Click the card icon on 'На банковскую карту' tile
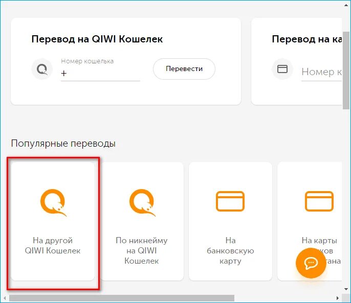Image resolution: width=351 pixels, height=303 pixels. pos(230,201)
